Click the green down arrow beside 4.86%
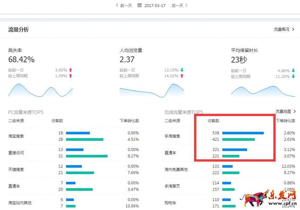 [x=293, y=71]
